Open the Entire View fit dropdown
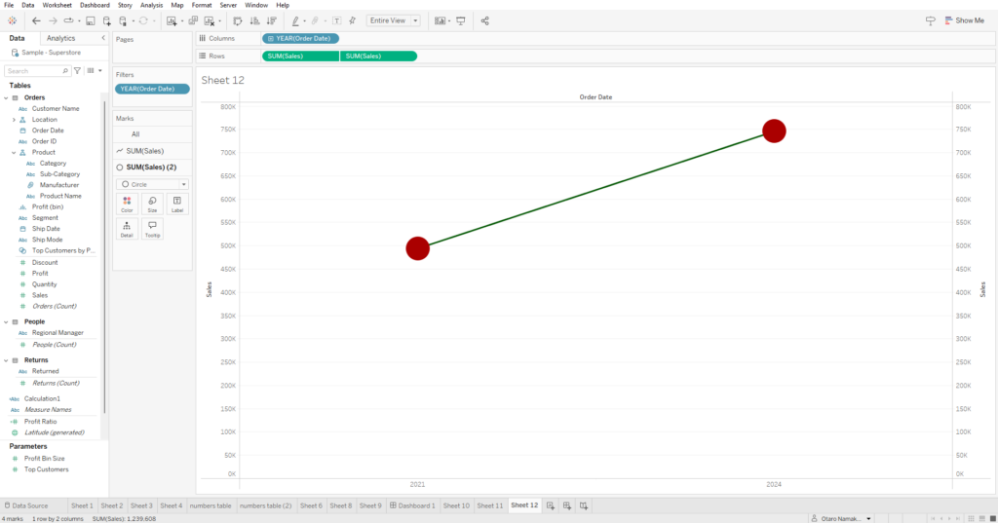The height and width of the screenshot is (523, 998). pyautogui.click(x=394, y=20)
